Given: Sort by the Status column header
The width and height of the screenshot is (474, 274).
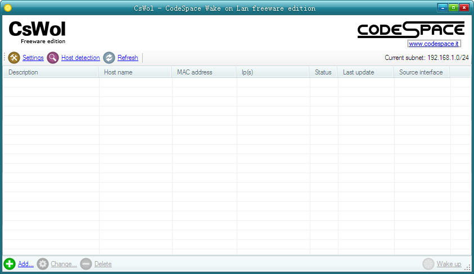Looking at the screenshot, I should tap(323, 72).
